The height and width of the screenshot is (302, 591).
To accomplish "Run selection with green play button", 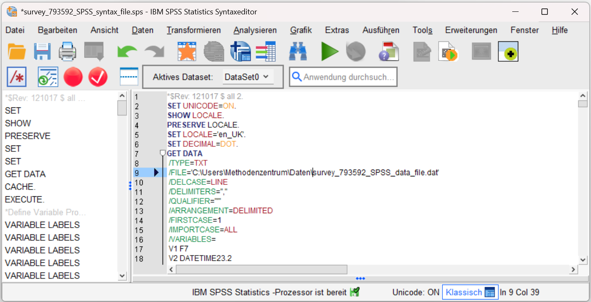I will pos(329,51).
